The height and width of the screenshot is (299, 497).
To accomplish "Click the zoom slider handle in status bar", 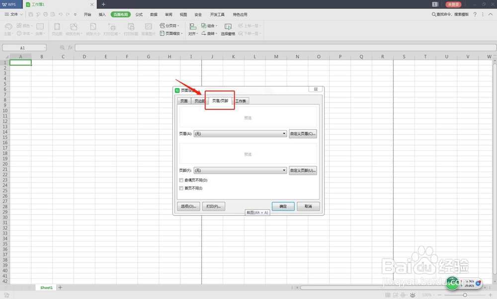I will tap(465, 295).
